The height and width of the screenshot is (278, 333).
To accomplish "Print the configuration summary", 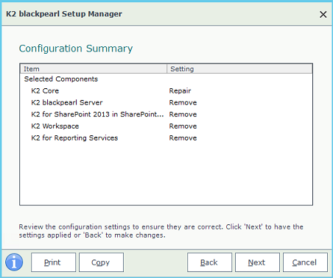I will [x=54, y=263].
